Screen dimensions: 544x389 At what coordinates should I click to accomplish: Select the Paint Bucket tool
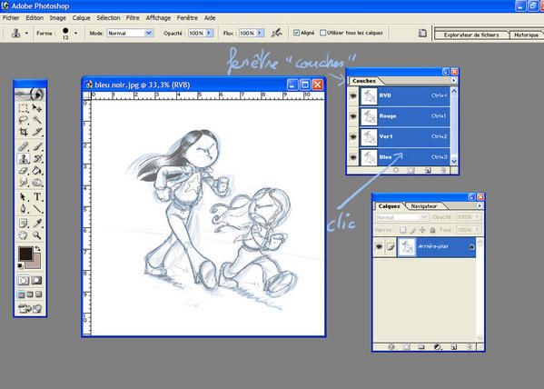(x=36, y=171)
